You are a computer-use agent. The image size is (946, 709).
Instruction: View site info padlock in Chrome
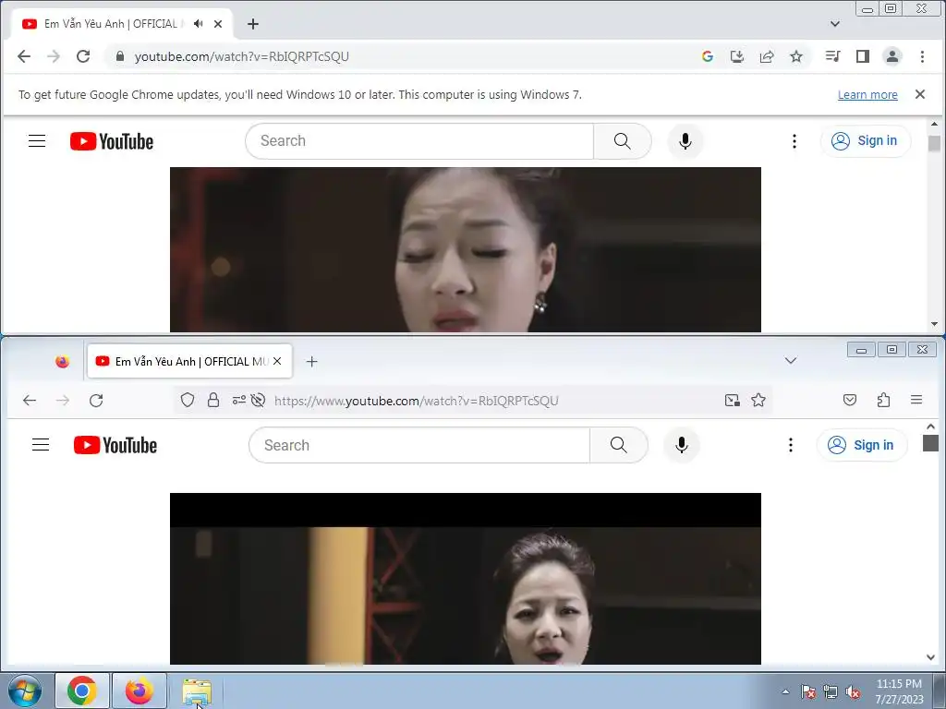click(x=120, y=56)
